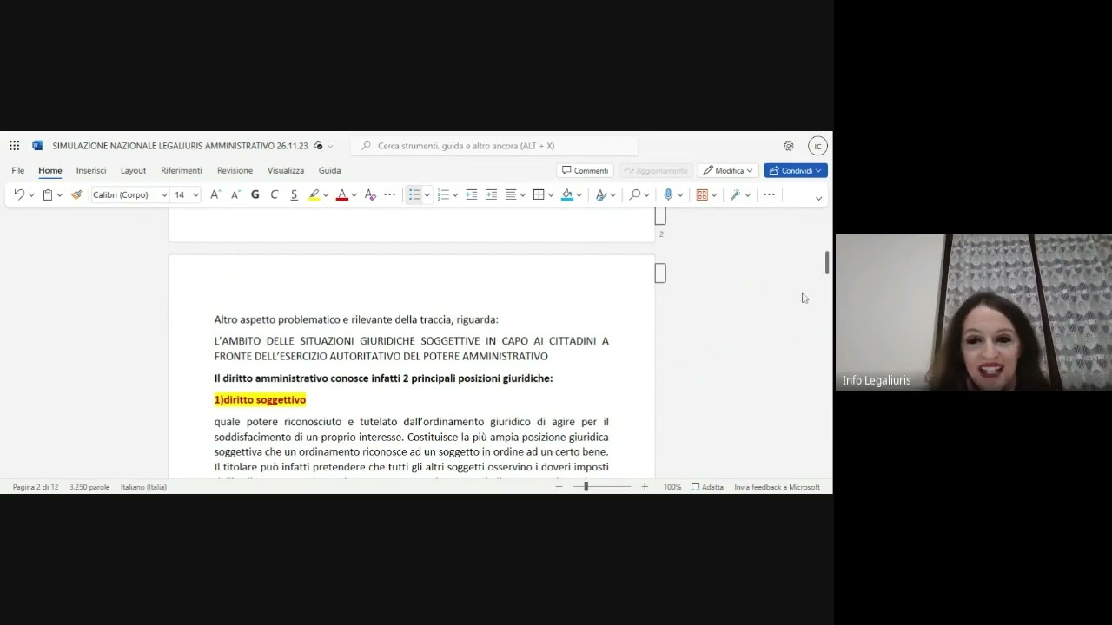Increase font size with larger A

tap(215, 194)
